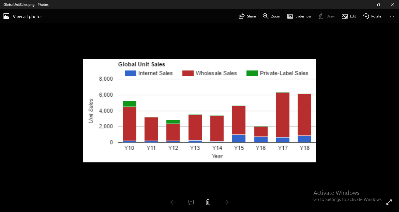Select the Zoom magnifier tool

pos(271,16)
